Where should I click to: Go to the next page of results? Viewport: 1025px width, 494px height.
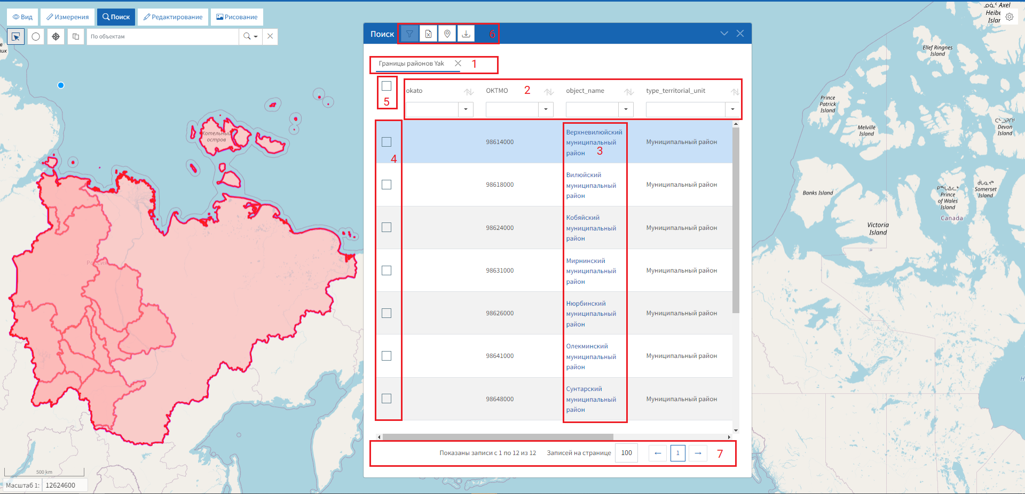click(x=698, y=453)
